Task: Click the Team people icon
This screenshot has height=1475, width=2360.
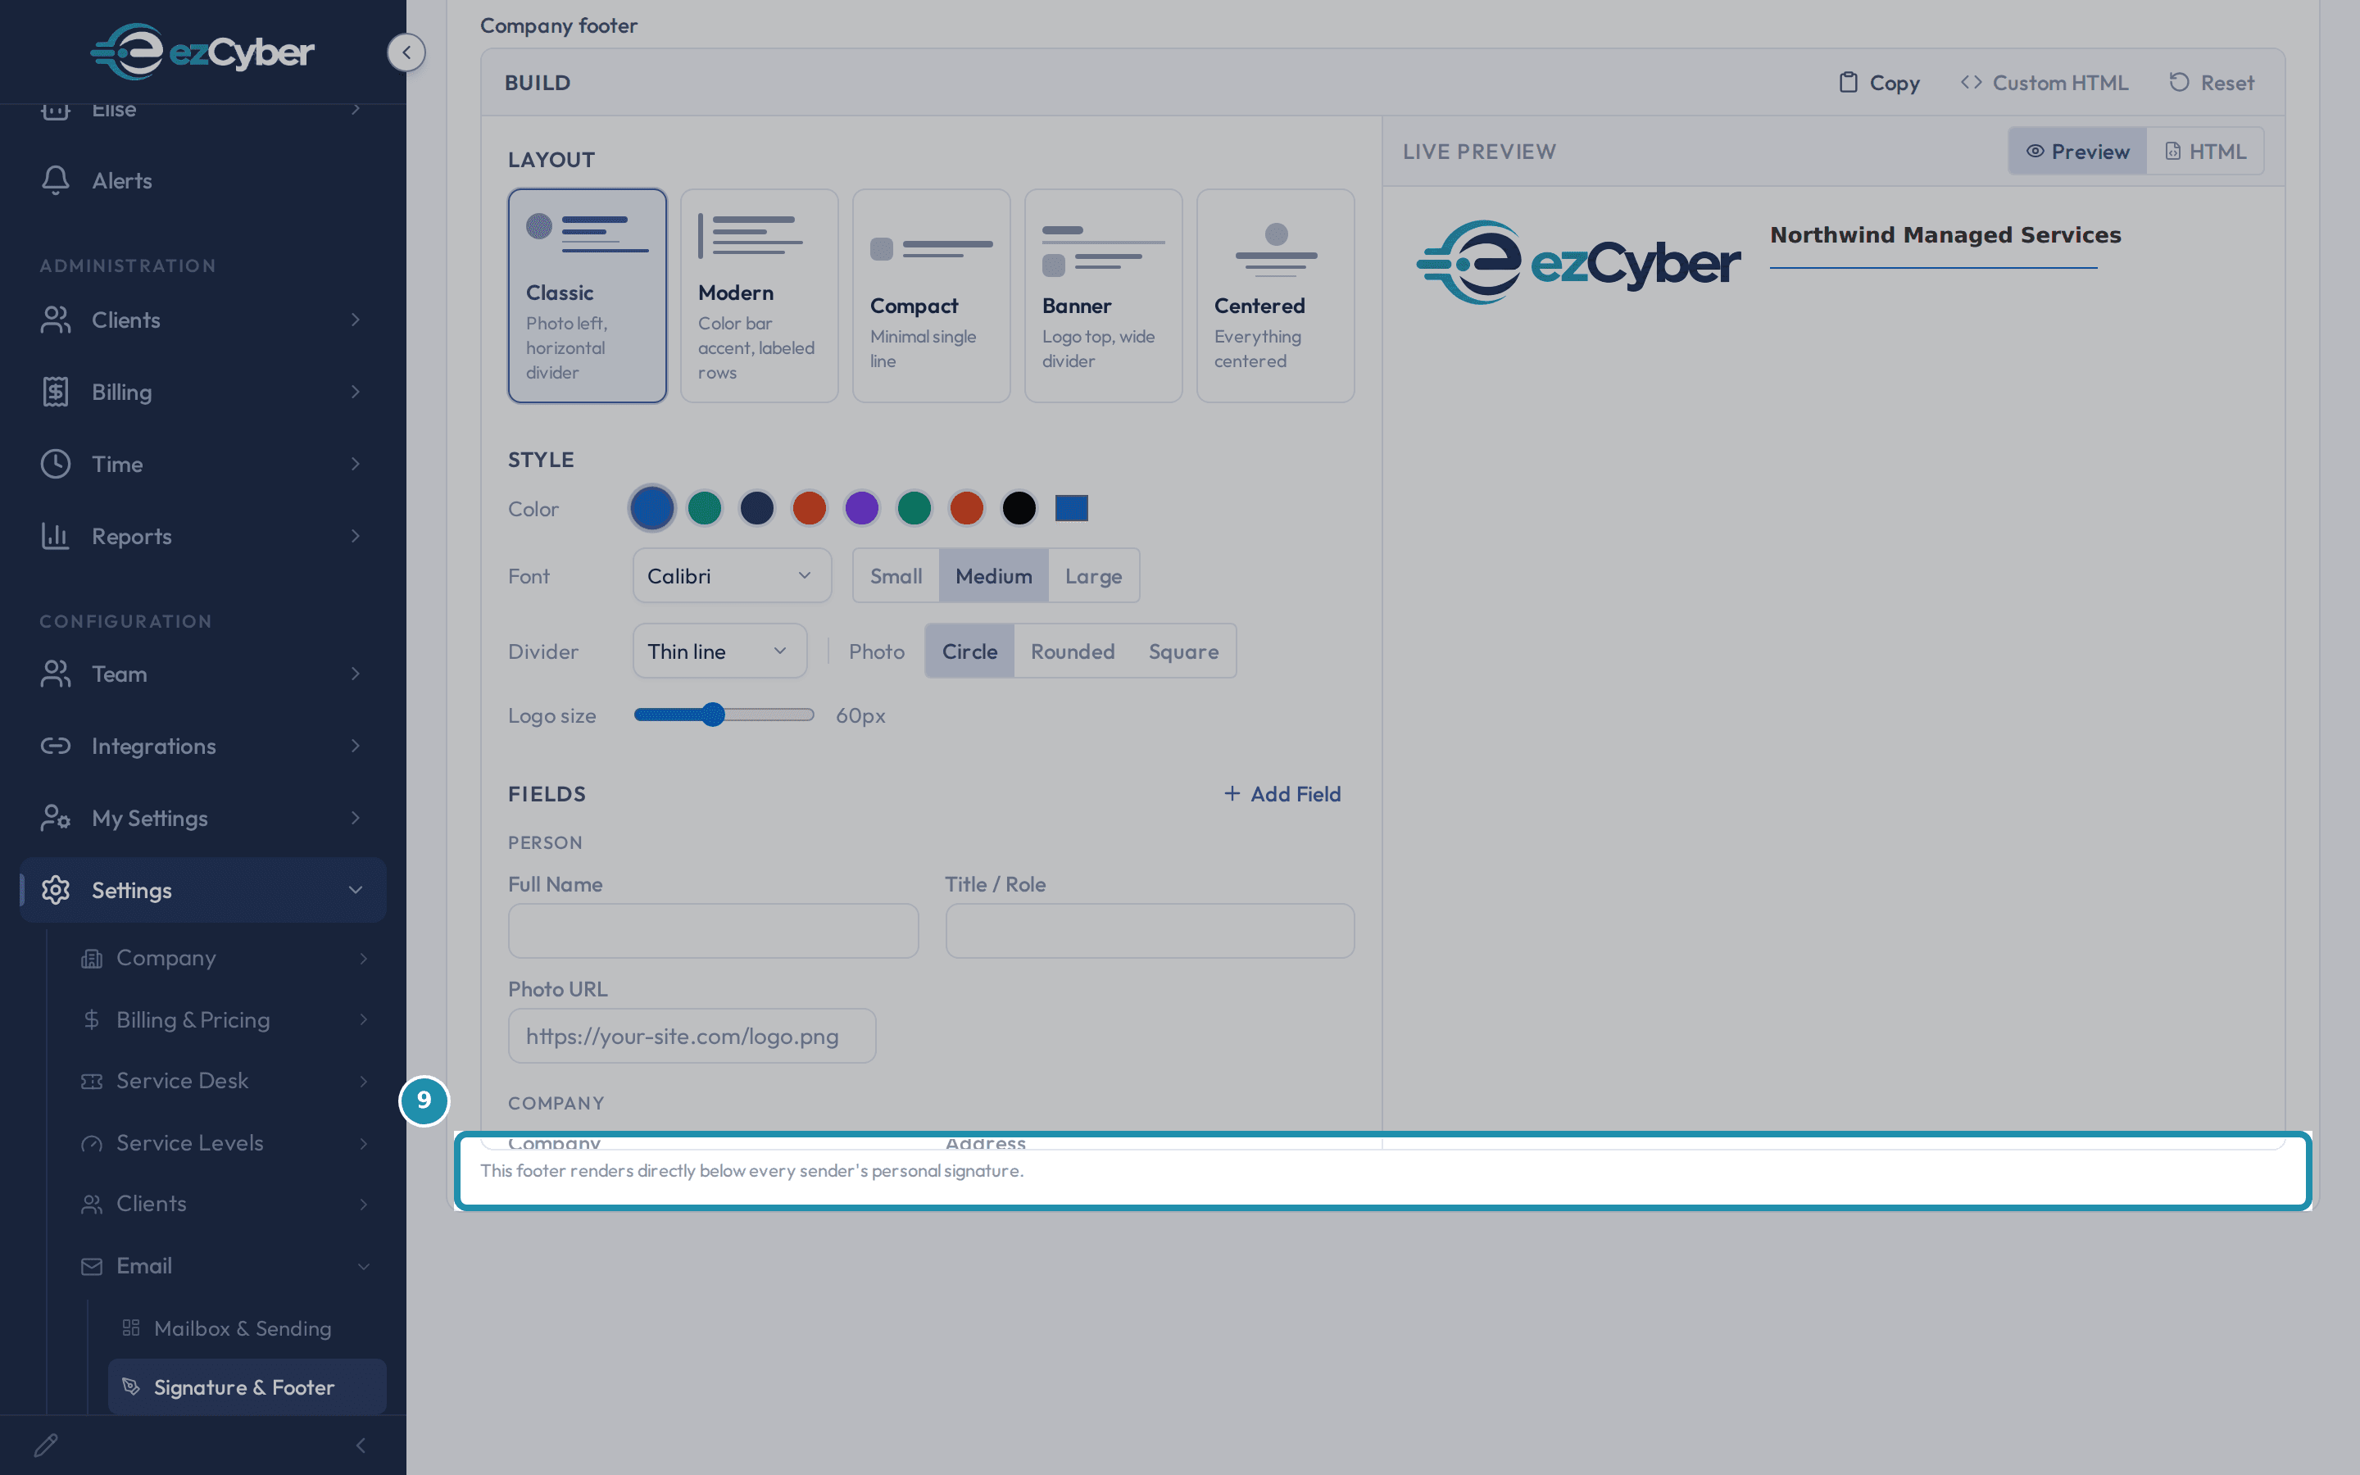Action: coord(56,674)
